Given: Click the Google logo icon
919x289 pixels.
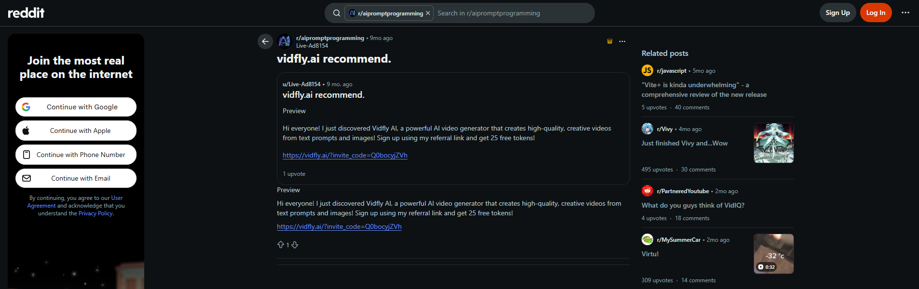Looking at the screenshot, I should [x=26, y=107].
